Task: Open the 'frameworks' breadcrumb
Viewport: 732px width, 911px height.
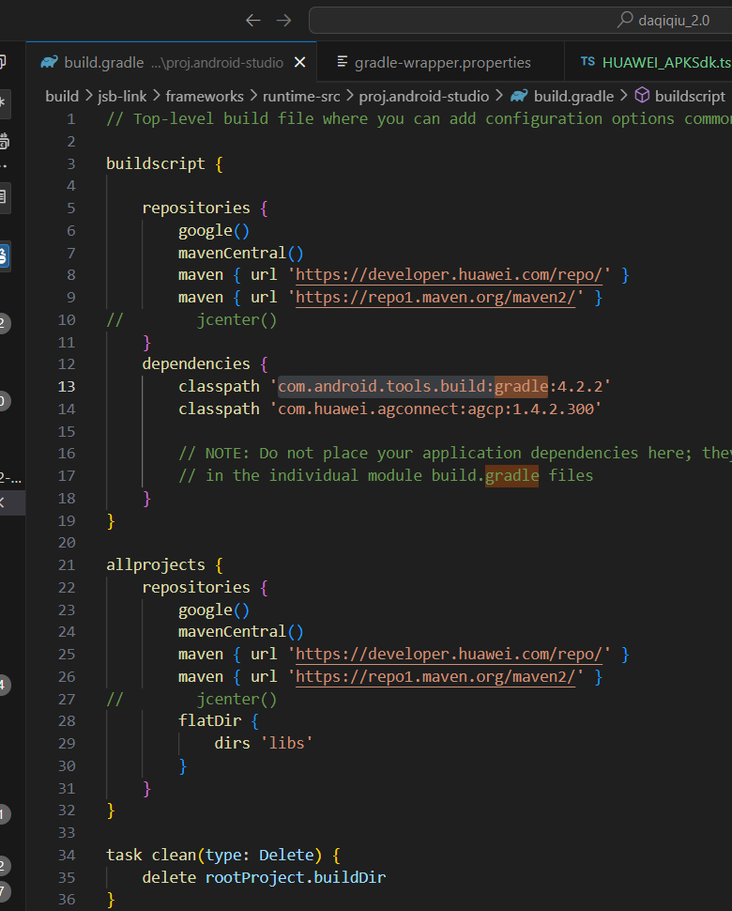Action: coord(205,96)
